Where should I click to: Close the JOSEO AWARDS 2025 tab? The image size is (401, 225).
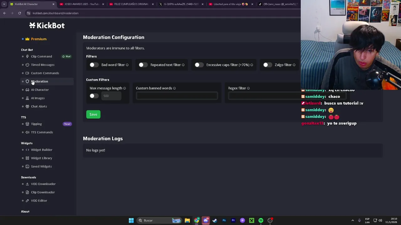click(x=103, y=4)
